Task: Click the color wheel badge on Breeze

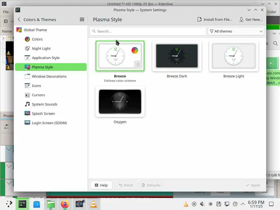Action: point(135,50)
